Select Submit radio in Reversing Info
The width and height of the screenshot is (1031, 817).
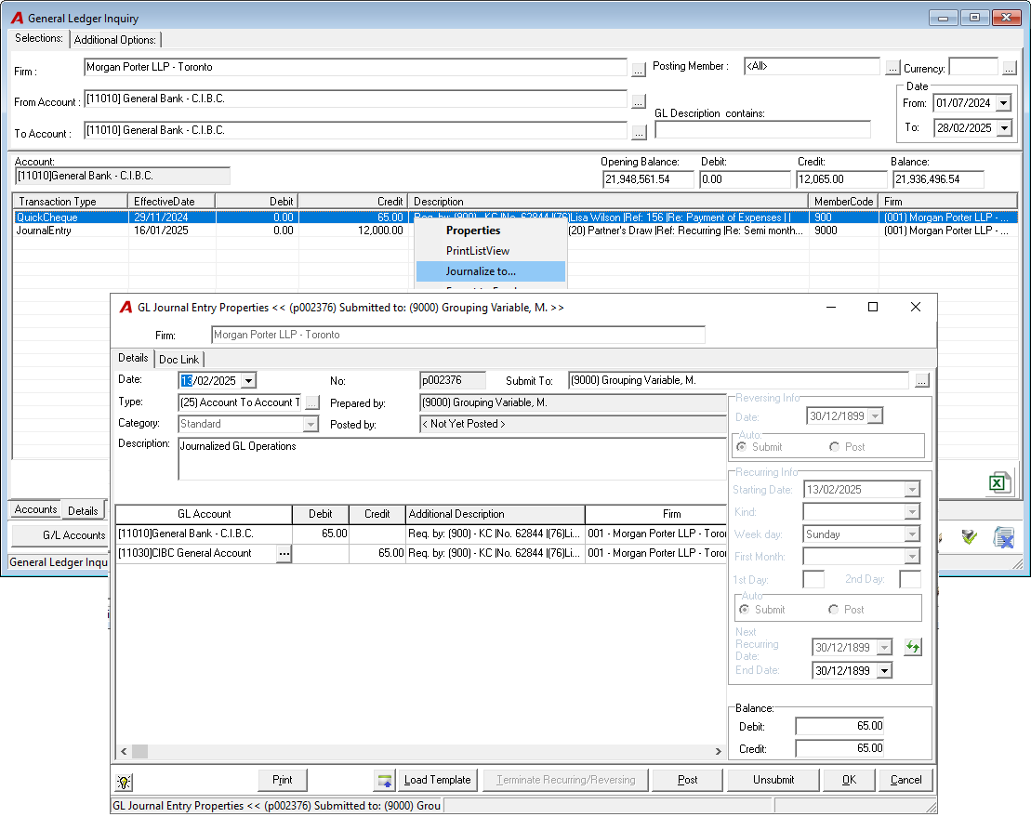click(742, 447)
